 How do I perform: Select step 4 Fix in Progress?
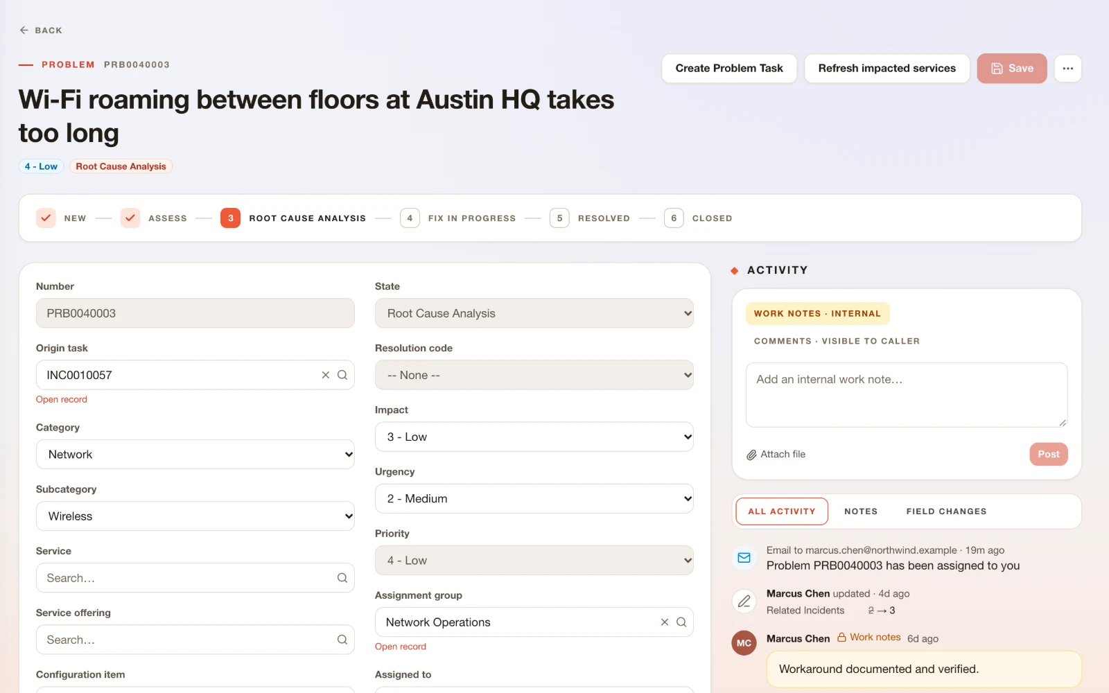tap(458, 218)
